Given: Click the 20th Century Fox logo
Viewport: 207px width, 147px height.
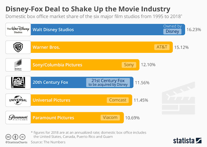Looking at the screenshot, I should [18, 83].
